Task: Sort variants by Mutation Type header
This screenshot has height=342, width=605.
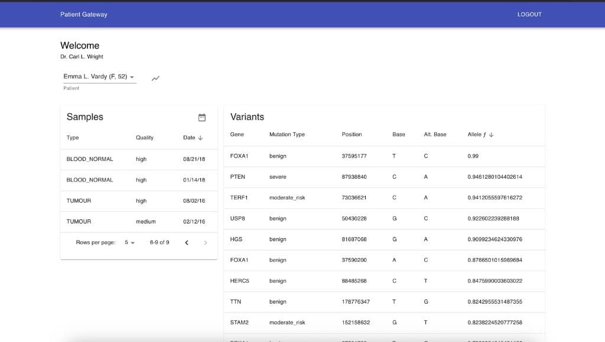Action: [x=287, y=134]
